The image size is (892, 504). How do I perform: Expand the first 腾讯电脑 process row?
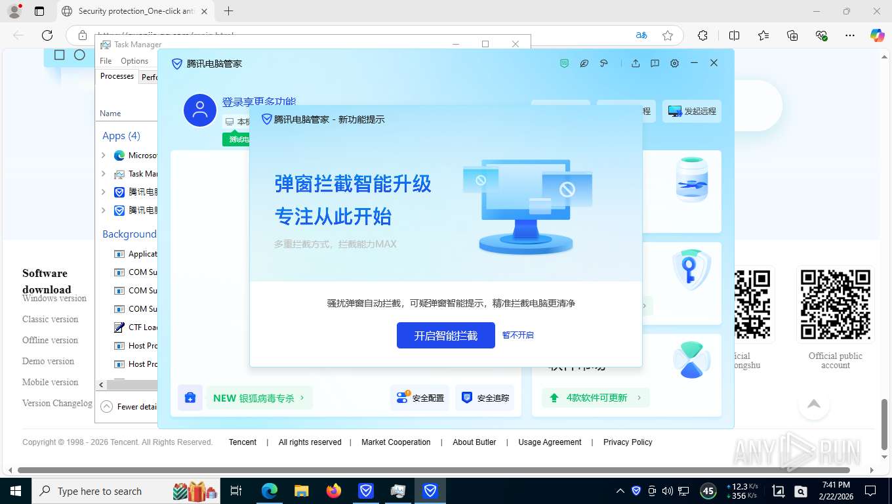point(104,192)
